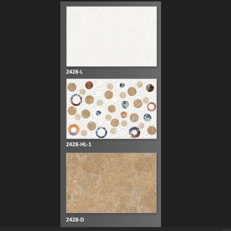Click the 2428-HL-1 label text
231x231 pixels.
[x=79, y=144]
